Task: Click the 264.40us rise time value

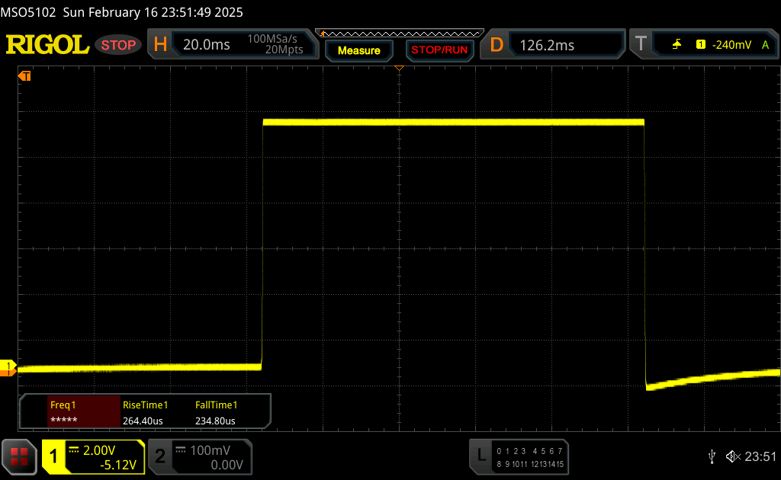Action: click(x=143, y=421)
